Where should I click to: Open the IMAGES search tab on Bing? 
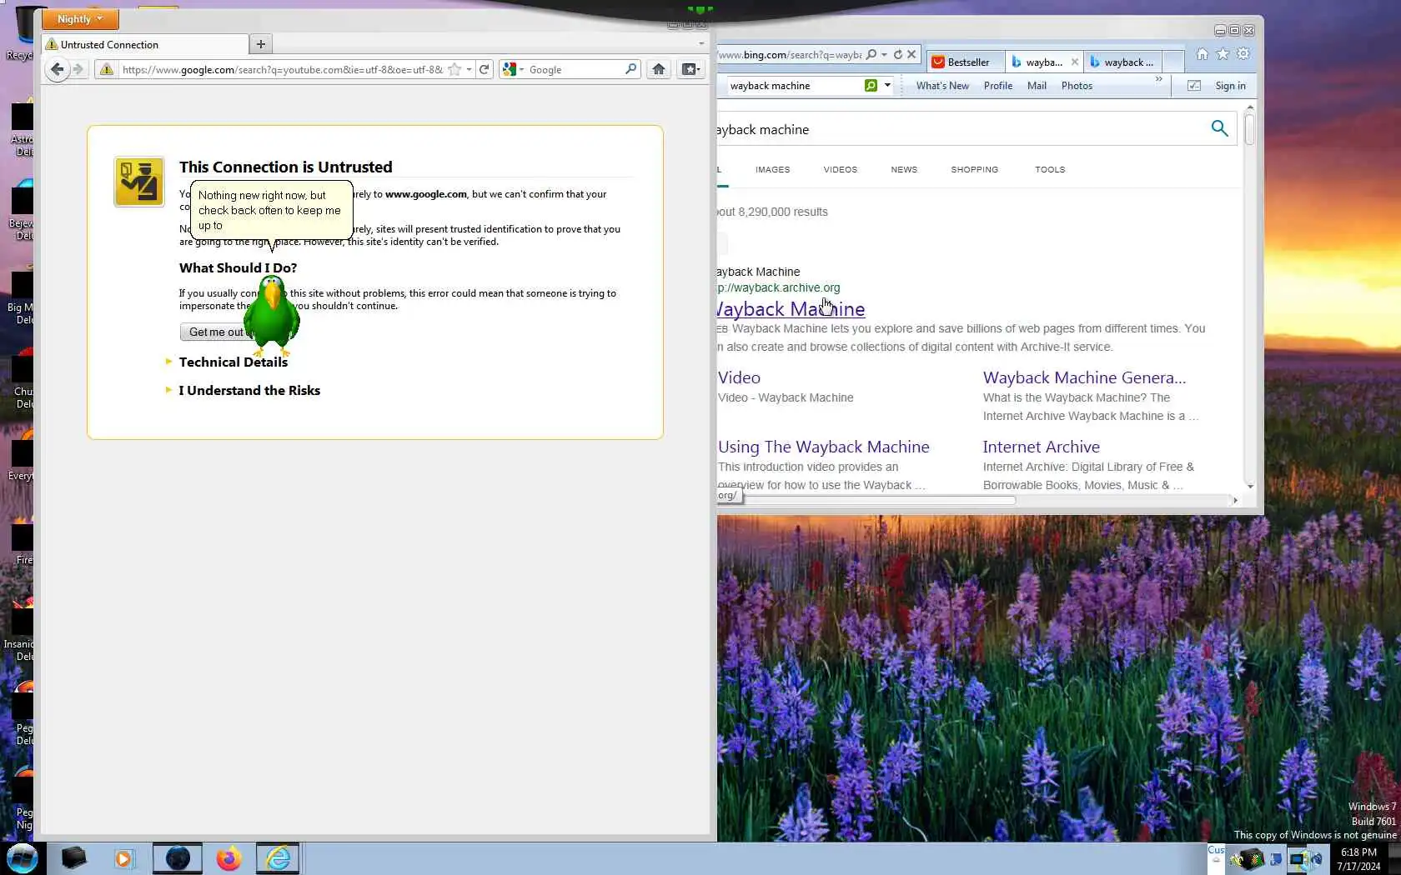pyautogui.click(x=772, y=169)
